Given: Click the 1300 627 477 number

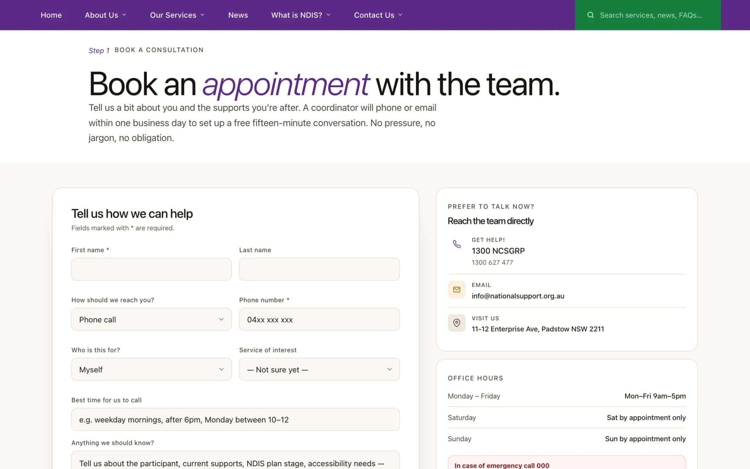Looking at the screenshot, I should click(x=492, y=262).
